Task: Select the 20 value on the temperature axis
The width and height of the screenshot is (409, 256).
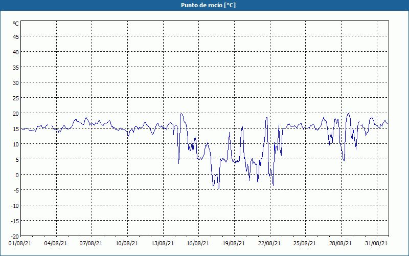Action: pos(16,114)
